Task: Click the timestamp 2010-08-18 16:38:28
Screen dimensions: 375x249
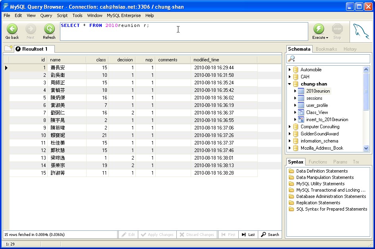Action: (214, 173)
